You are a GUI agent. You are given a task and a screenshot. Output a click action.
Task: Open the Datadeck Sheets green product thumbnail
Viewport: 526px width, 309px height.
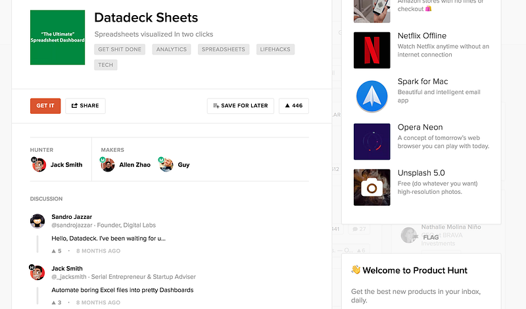(x=57, y=37)
